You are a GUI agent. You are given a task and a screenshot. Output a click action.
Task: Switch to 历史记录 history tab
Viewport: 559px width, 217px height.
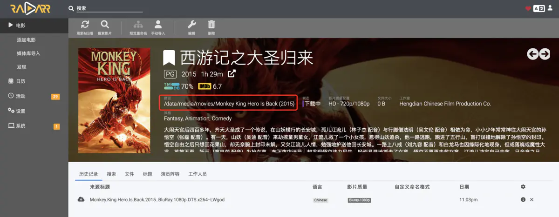click(x=89, y=174)
